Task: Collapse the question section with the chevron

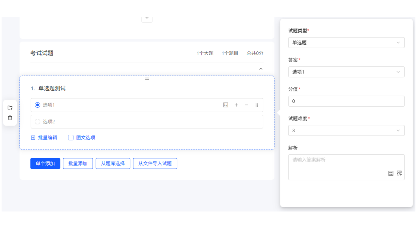Action: point(261,69)
